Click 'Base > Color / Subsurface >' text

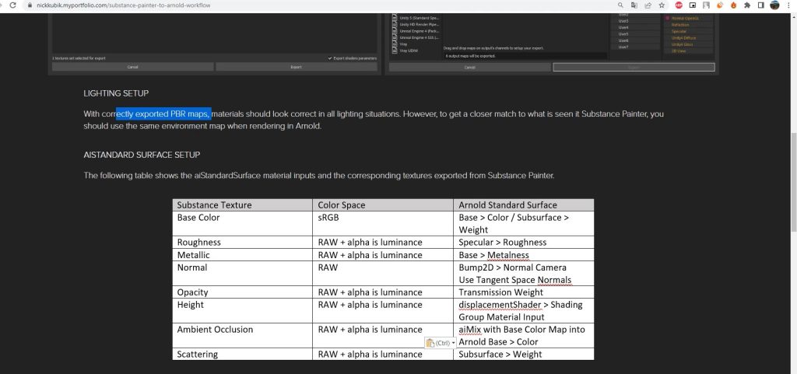pos(514,217)
